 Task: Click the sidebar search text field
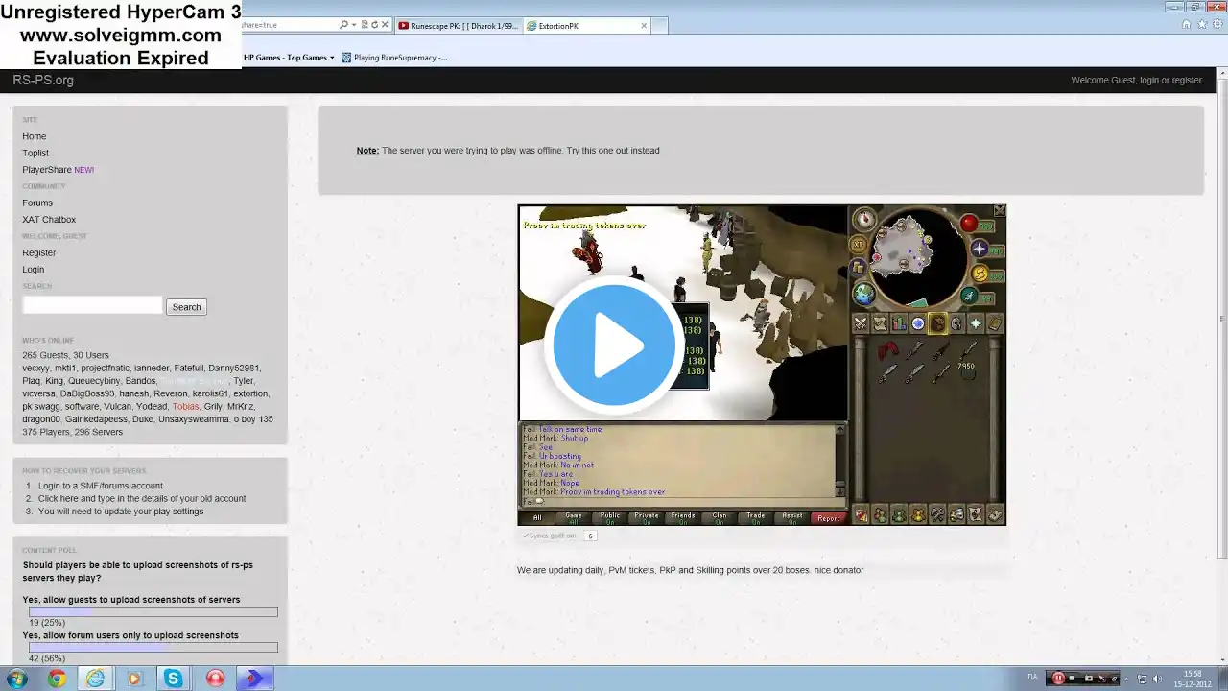[92, 306]
